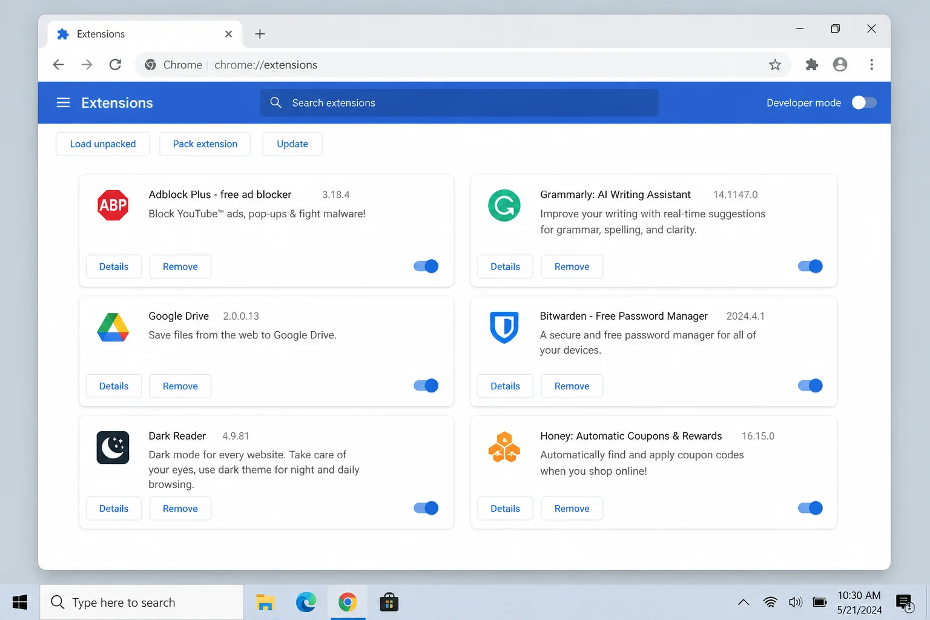This screenshot has height=620, width=930.
Task: Click the search magnifier icon in Extensions bar
Action: [276, 103]
